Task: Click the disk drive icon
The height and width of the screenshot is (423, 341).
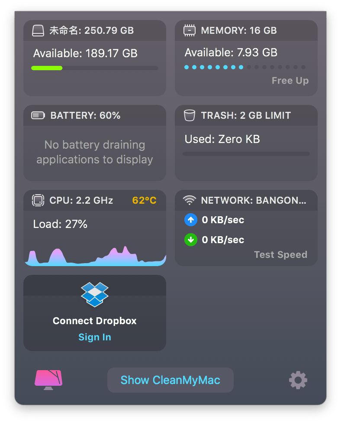Action: [x=38, y=30]
